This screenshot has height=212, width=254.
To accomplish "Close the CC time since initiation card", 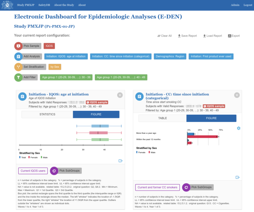I will 237,95.
